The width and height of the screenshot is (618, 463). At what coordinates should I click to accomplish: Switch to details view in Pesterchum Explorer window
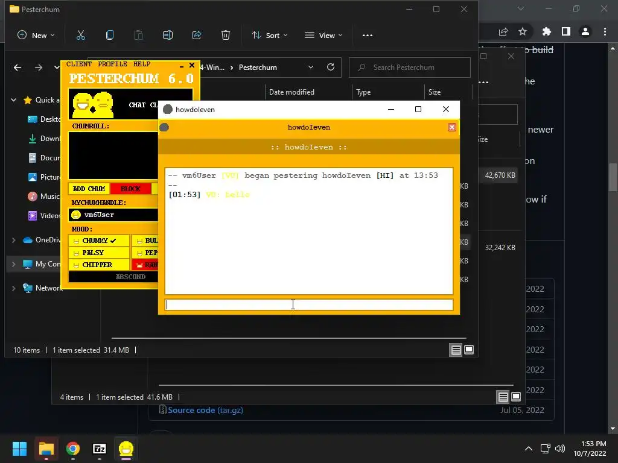[456, 350]
